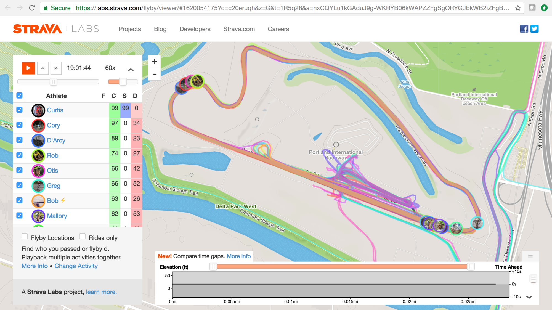
Task: Click the Strava logo
Action: pos(38,29)
